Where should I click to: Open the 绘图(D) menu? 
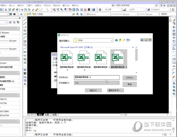tap(38, 5)
